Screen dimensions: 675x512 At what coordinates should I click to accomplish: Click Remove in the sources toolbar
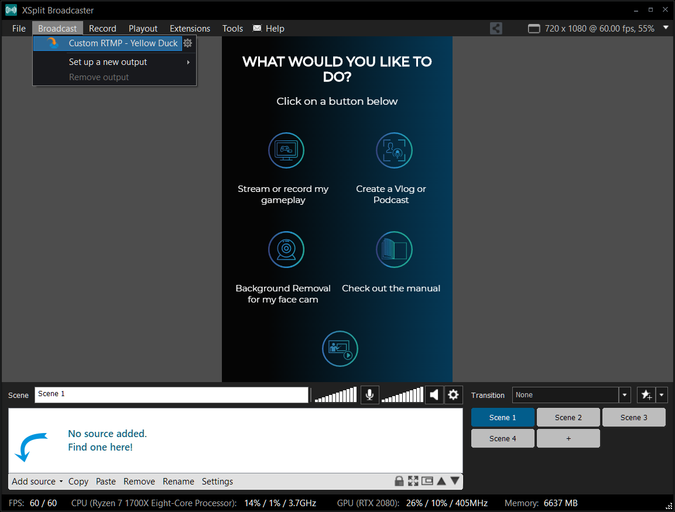click(139, 482)
